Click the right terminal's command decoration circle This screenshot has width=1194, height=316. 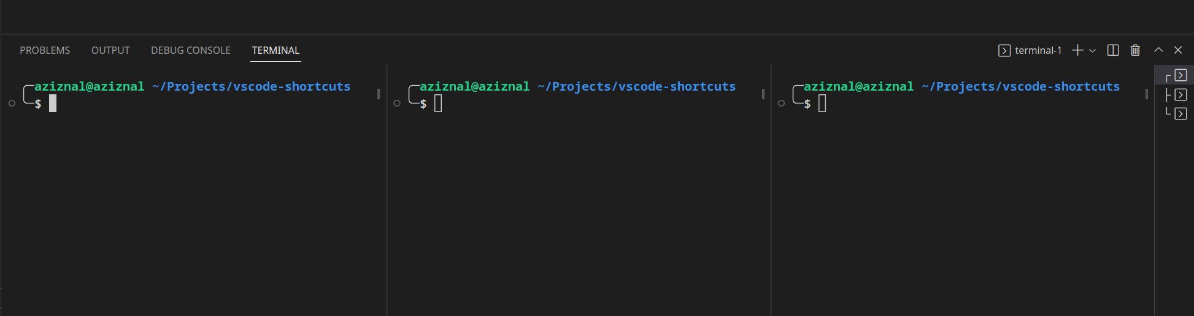(781, 103)
